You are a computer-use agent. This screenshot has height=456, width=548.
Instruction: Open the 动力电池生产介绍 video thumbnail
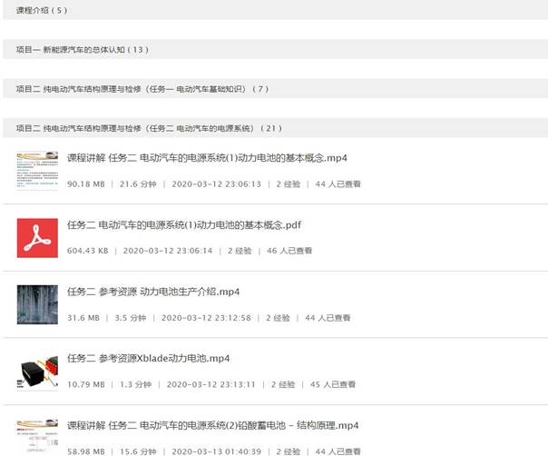37,305
